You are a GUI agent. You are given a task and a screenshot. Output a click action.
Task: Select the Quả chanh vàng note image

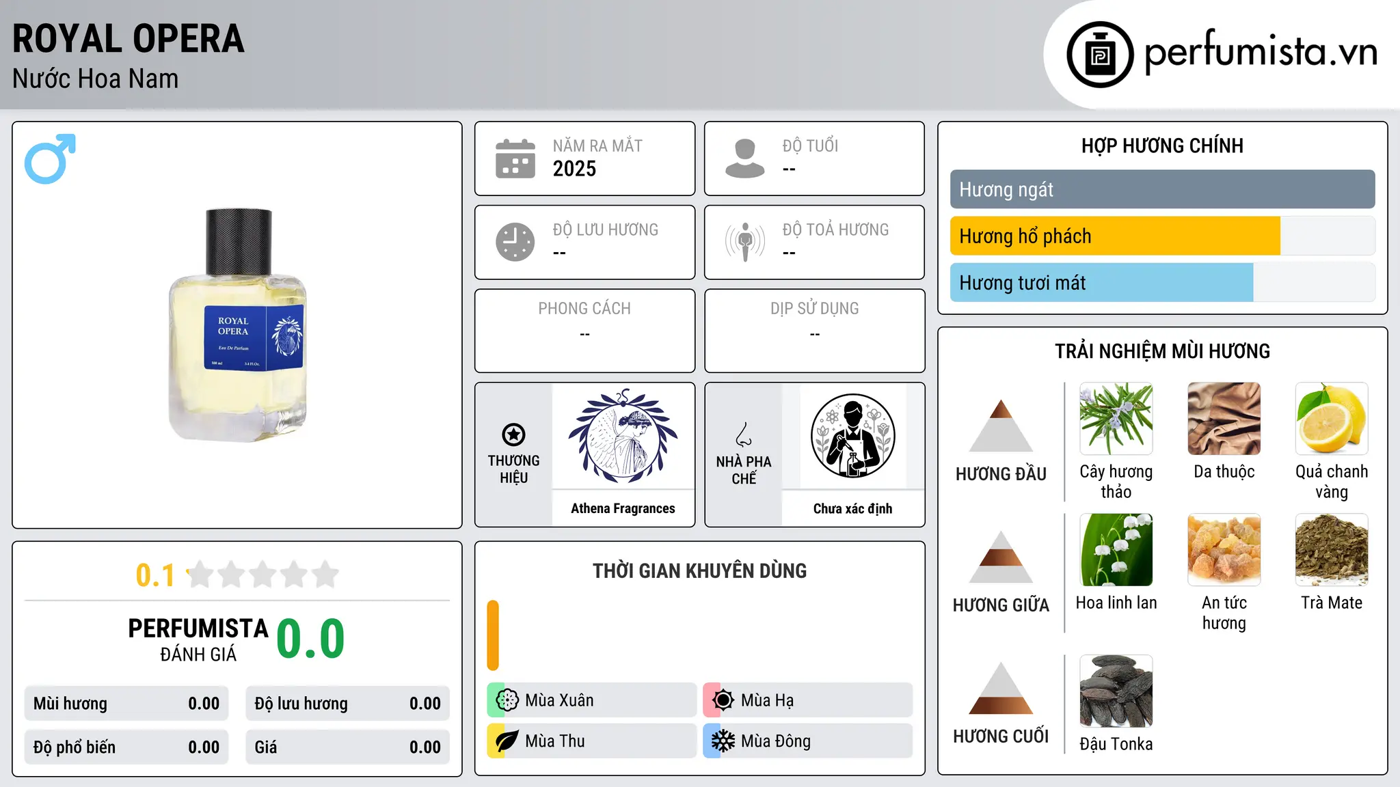pyautogui.click(x=1332, y=419)
